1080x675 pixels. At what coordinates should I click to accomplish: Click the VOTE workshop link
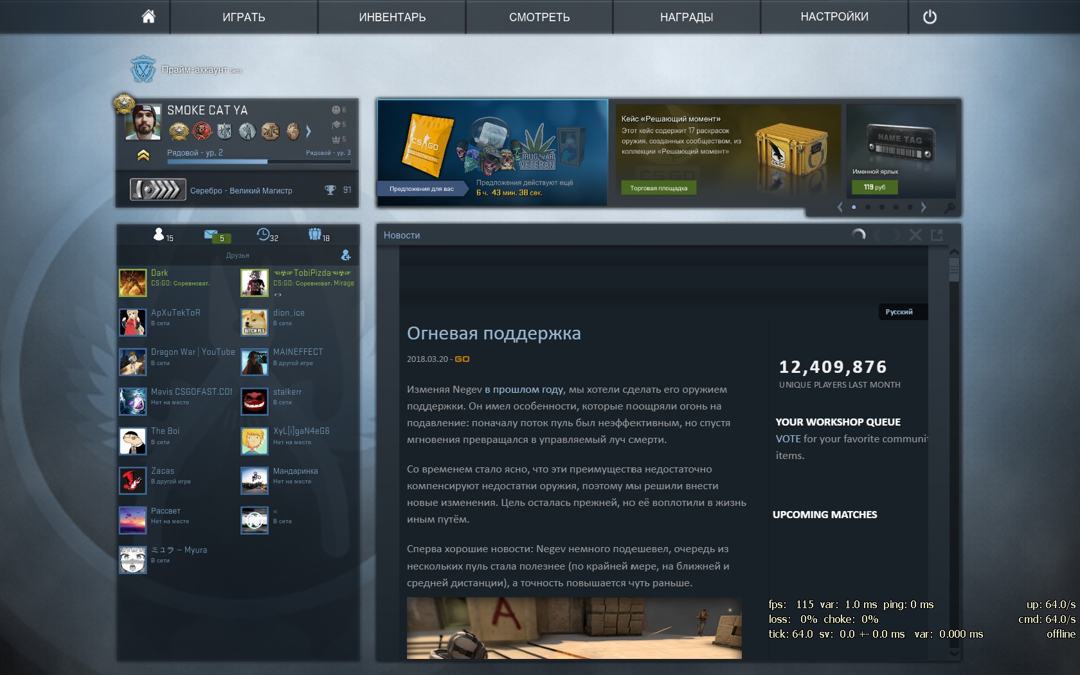click(x=788, y=439)
